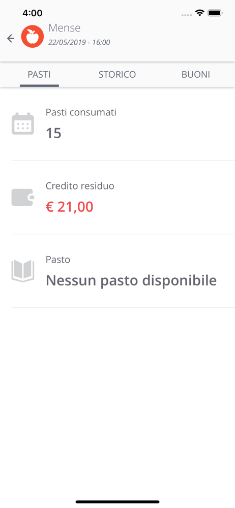Screen dimensions: 235x508
Task: Switch to the STORICO tab
Action: click(117, 75)
